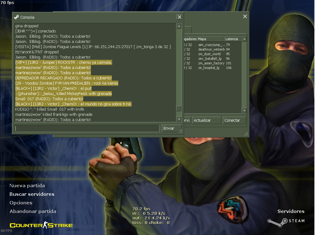Click the console scrollbar up arrow

pyautogui.click(x=179, y=26)
